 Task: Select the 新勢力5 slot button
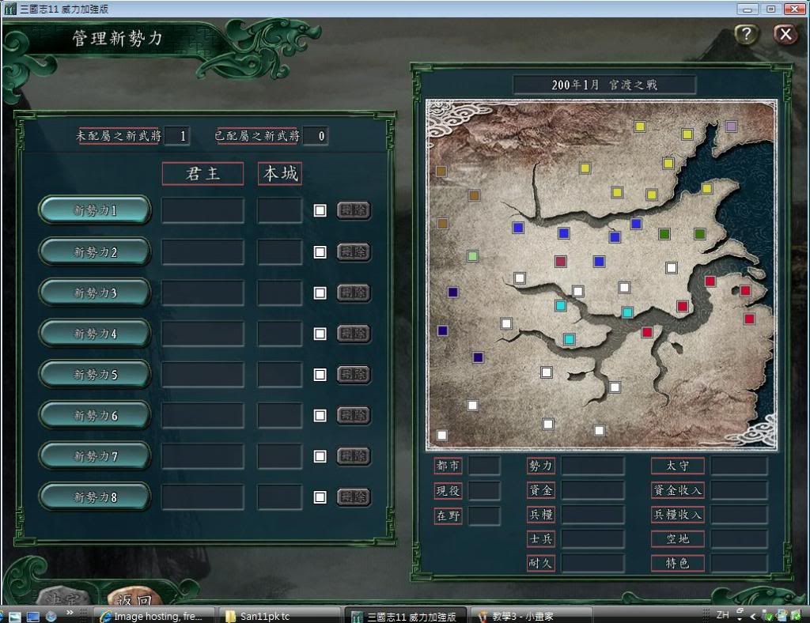[x=95, y=374]
